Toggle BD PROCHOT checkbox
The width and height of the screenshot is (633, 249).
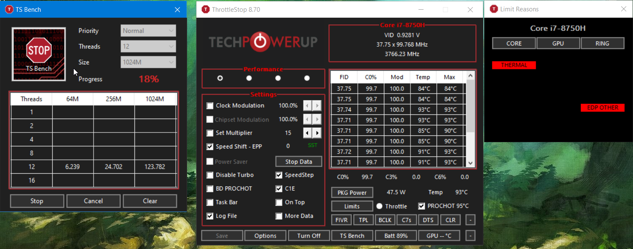(210, 188)
